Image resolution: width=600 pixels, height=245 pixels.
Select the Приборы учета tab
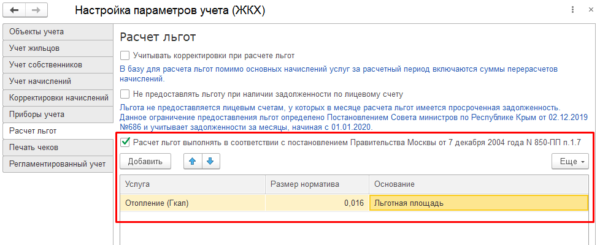point(57,115)
